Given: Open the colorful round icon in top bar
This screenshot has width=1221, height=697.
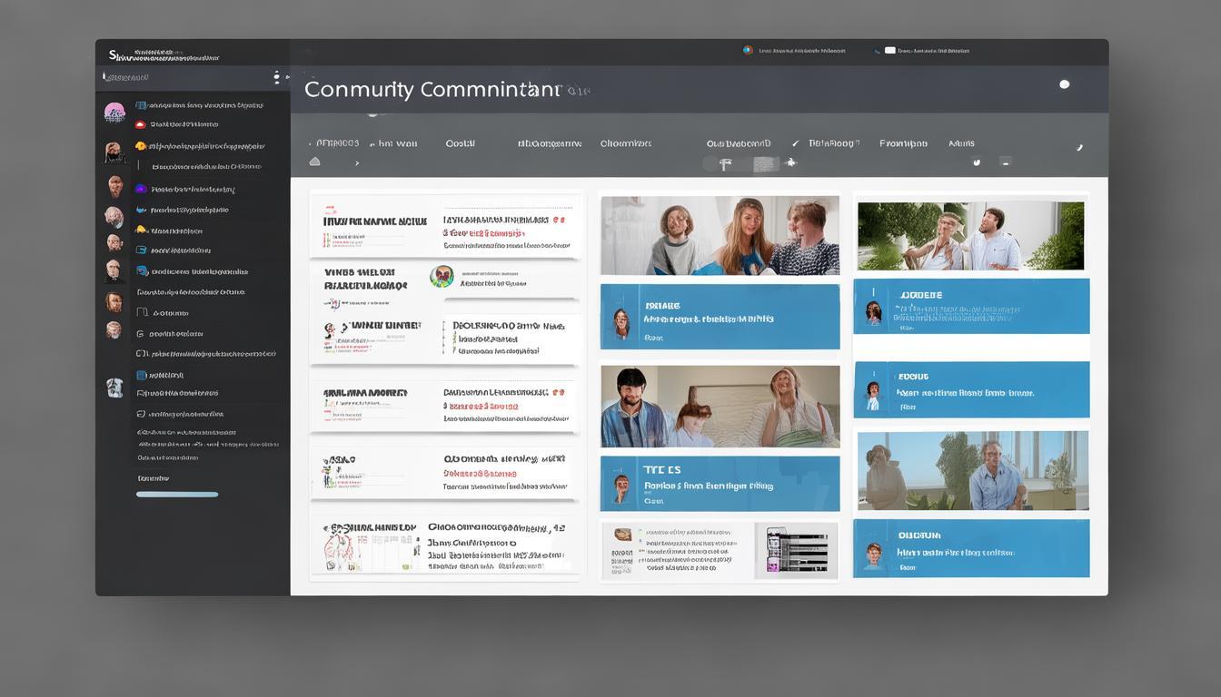Looking at the screenshot, I should coord(748,51).
